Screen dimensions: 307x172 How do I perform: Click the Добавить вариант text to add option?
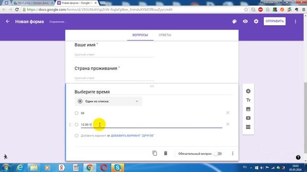pyautogui.click(x=94, y=136)
